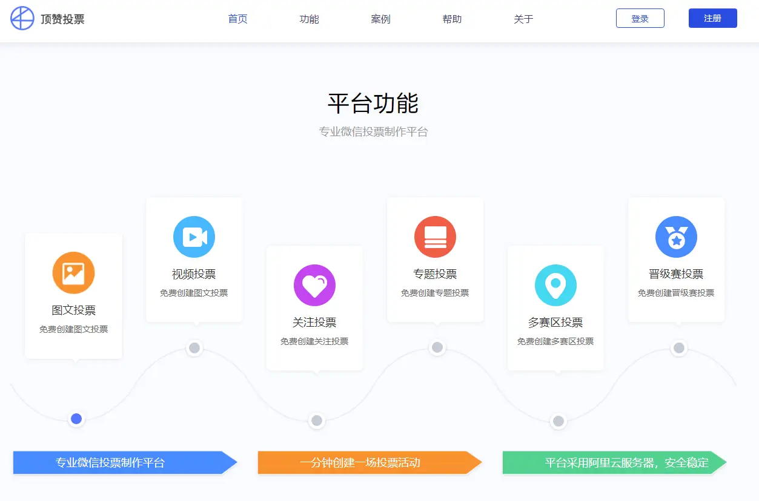
Task: Click 免费创建专题投票 description text
Action: click(435, 293)
